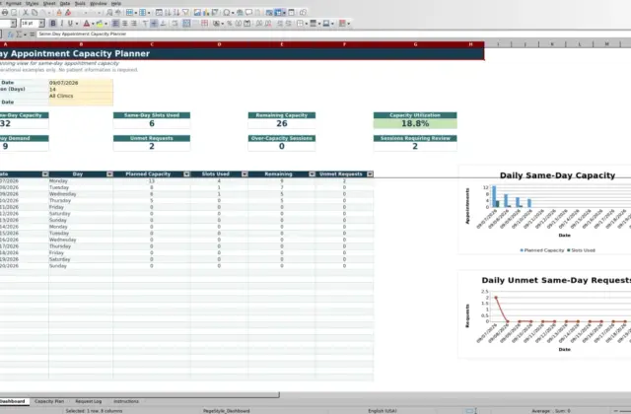
Task: Click the font color red A swatch
Action: [x=86, y=24]
